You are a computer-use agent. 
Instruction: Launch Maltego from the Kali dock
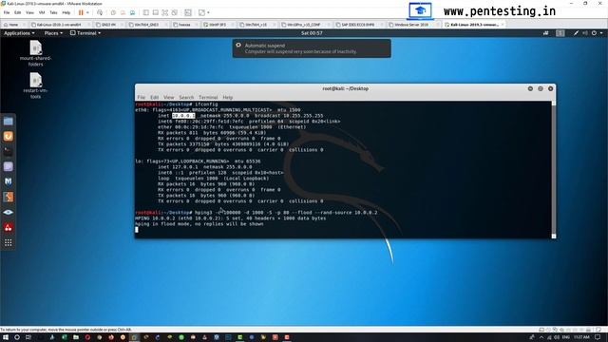9,181
